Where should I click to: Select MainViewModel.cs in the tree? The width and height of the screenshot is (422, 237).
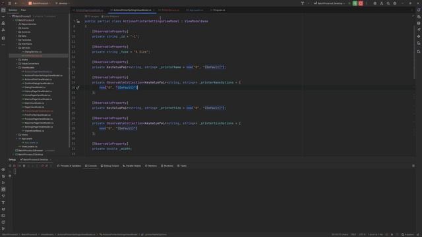click(33, 103)
